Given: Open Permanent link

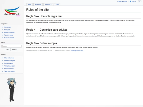Looking at the screenshot, I should [x=9, y=69].
